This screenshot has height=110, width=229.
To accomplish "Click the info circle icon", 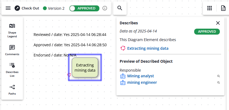I will (x=105, y=8).
